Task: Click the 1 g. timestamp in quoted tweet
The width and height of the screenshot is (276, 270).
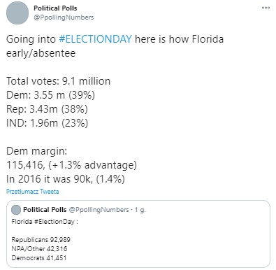Action: click(x=140, y=210)
